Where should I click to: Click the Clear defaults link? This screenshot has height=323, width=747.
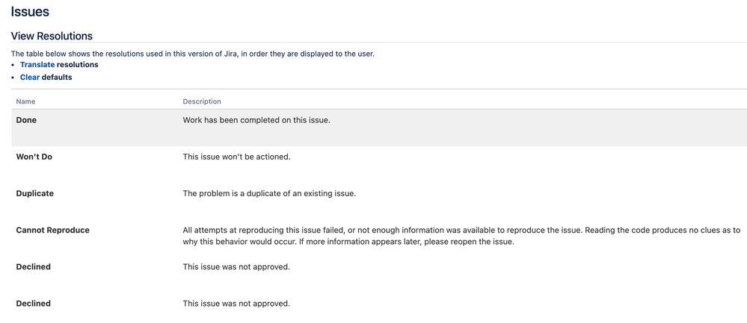coord(30,77)
